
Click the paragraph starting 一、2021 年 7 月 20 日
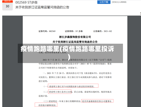(75, 77)
